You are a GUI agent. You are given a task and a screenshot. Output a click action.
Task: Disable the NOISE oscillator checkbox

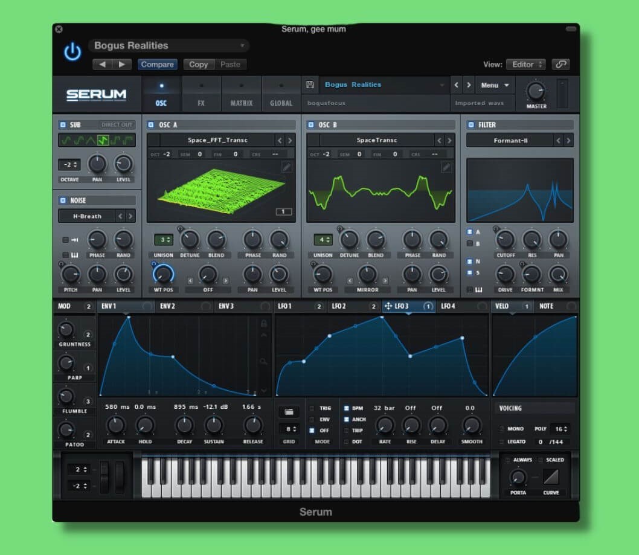63,201
